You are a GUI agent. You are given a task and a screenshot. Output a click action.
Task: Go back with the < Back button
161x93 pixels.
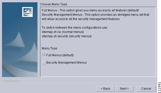pyautogui.click(x=105, y=89)
